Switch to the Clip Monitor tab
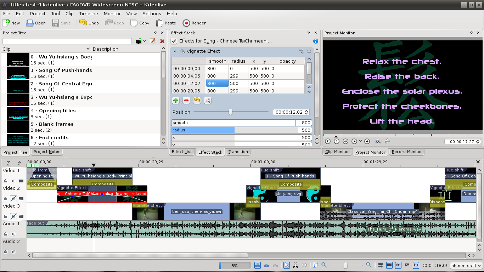This screenshot has width=484, height=272. (337, 152)
